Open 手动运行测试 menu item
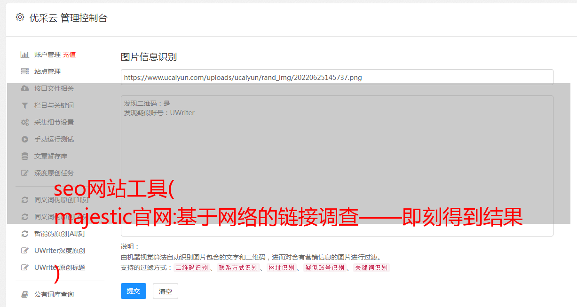 [x=54, y=139]
